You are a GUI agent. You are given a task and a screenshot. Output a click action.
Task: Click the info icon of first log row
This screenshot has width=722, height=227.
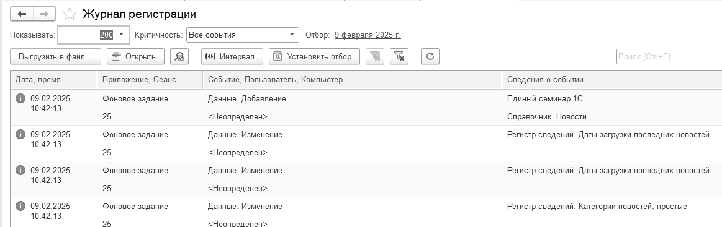coord(20,98)
